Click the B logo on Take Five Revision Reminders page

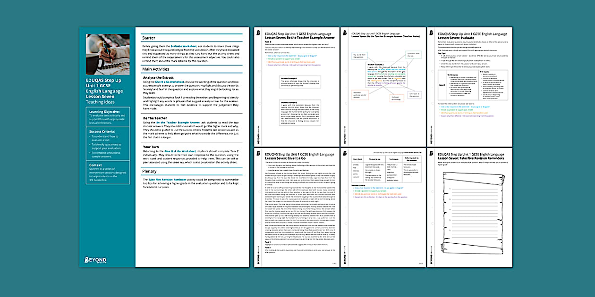point(432,154)
